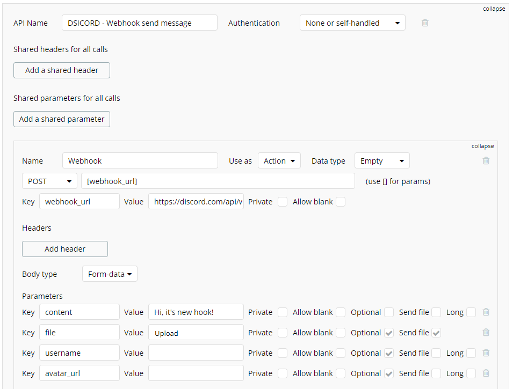The height and width of the screenshot is (389, 513).
Task: Check Long for content parameter
Action: [x=471, y=312]
